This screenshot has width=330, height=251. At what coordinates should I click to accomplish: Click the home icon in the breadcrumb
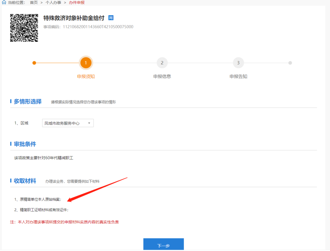(4, 2)
